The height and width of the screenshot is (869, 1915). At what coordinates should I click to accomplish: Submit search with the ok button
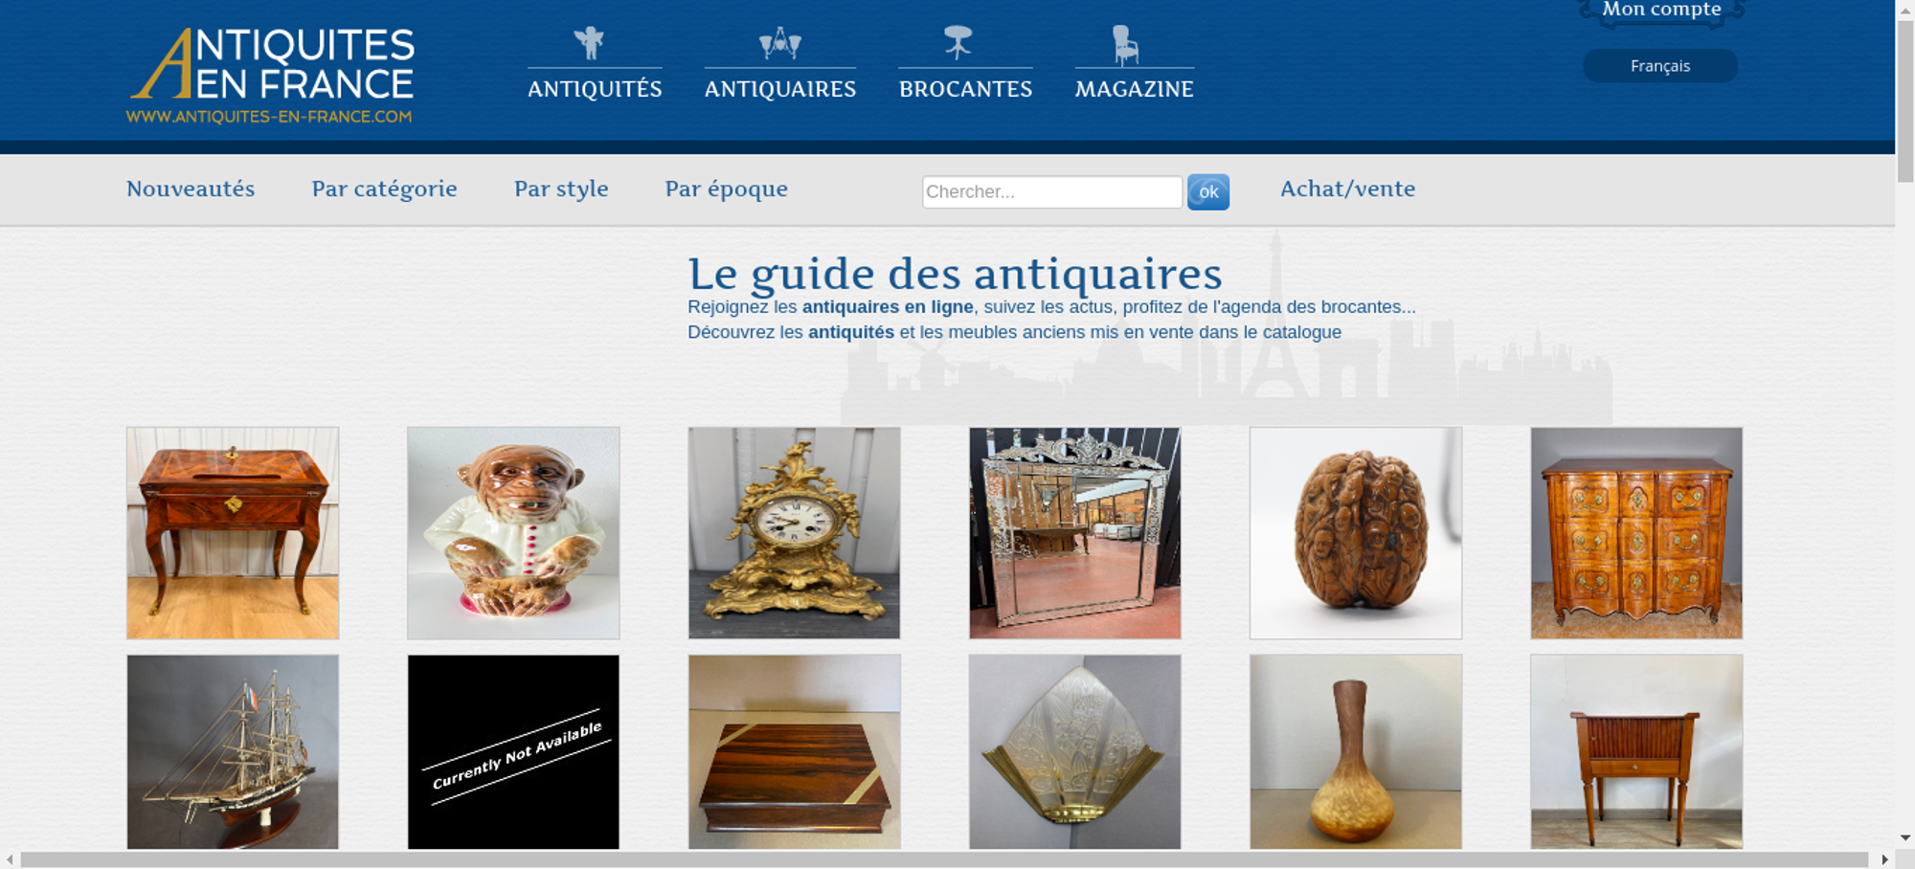click(x=1208, y=192)
